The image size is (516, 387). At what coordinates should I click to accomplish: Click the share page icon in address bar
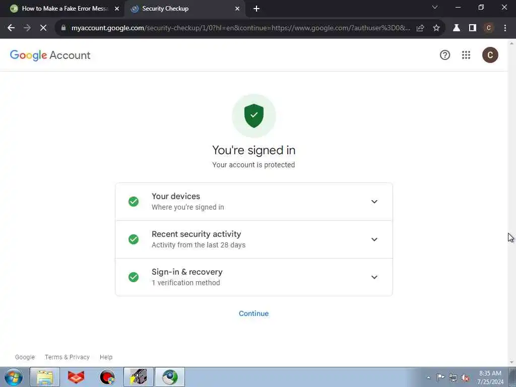coord(420,28)
